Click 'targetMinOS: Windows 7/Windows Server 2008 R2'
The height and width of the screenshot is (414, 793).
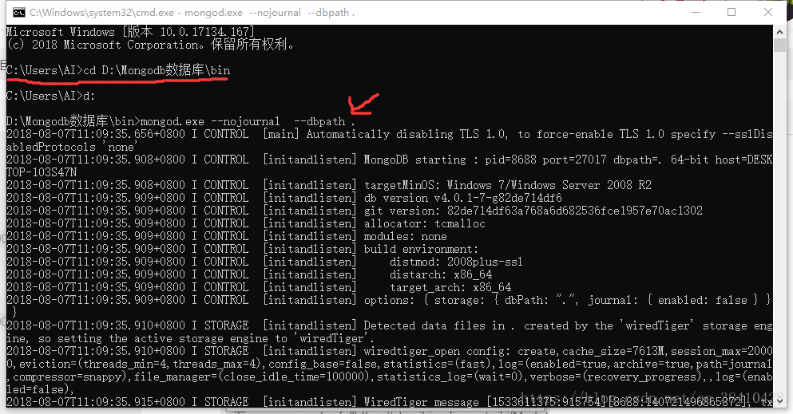click(x=508, y=185)
